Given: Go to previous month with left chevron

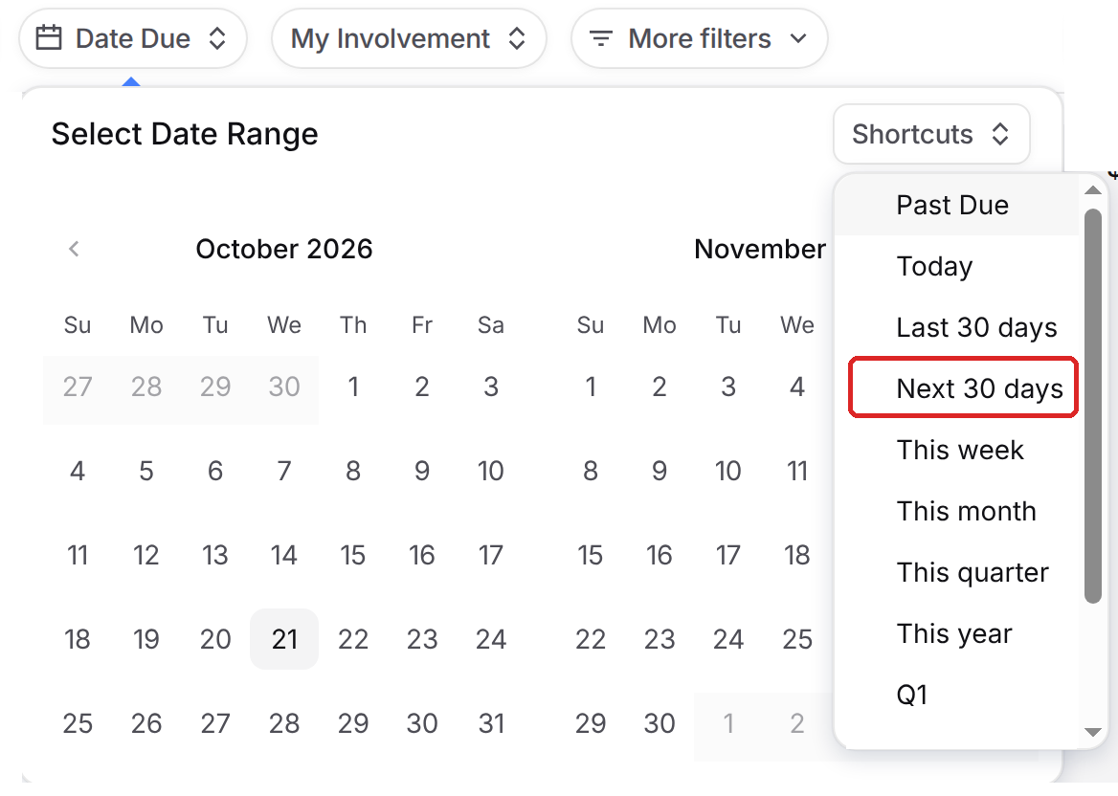Looking at the screenshot, I should point(74,249).
